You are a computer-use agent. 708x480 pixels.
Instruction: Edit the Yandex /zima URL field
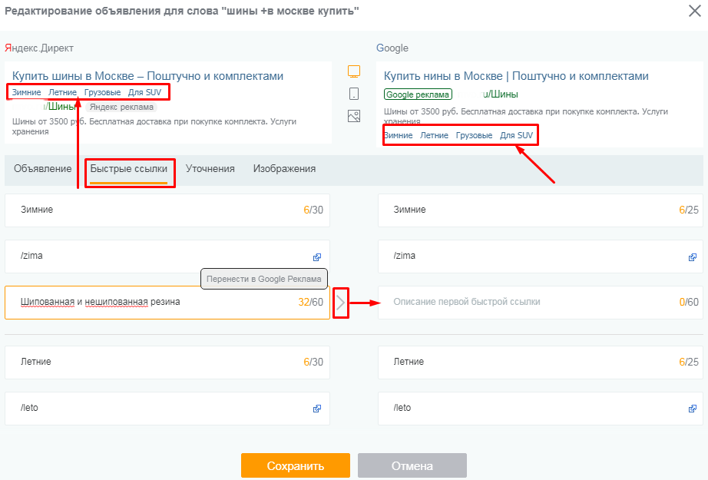pos(167,257)
